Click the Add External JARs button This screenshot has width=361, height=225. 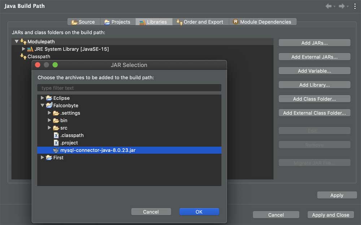(x=314, y=56)
